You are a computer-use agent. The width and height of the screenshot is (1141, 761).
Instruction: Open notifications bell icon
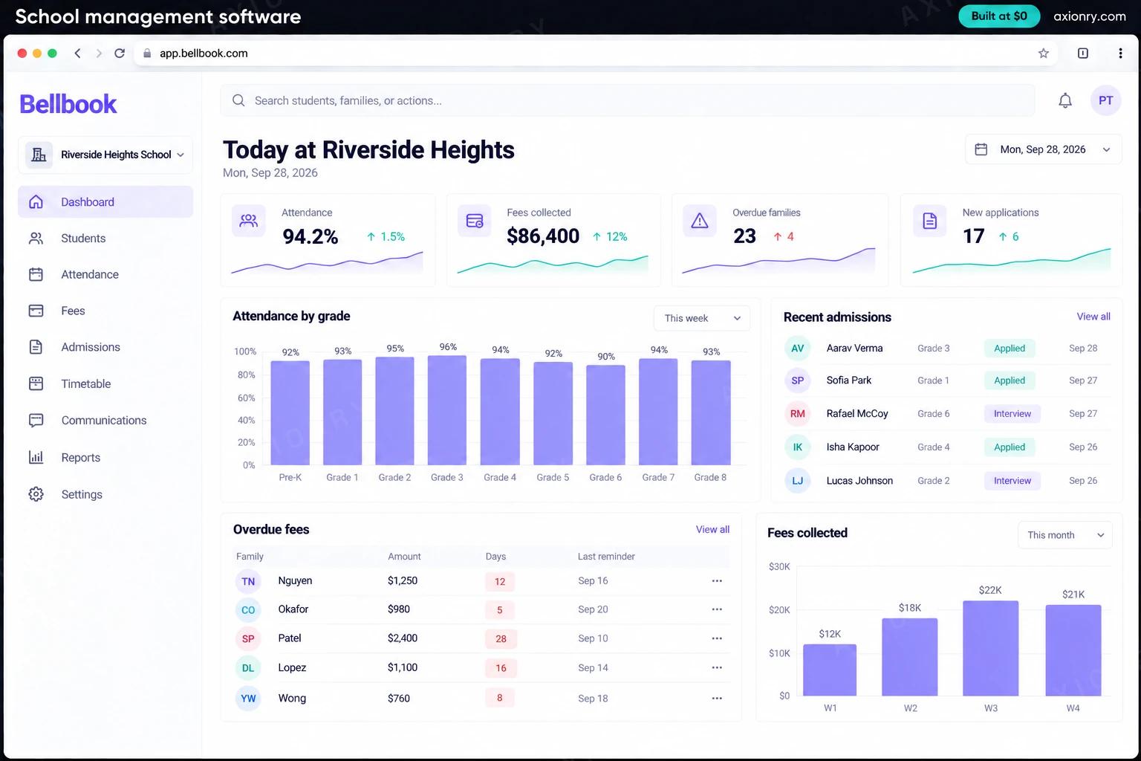pos(1065,100)
